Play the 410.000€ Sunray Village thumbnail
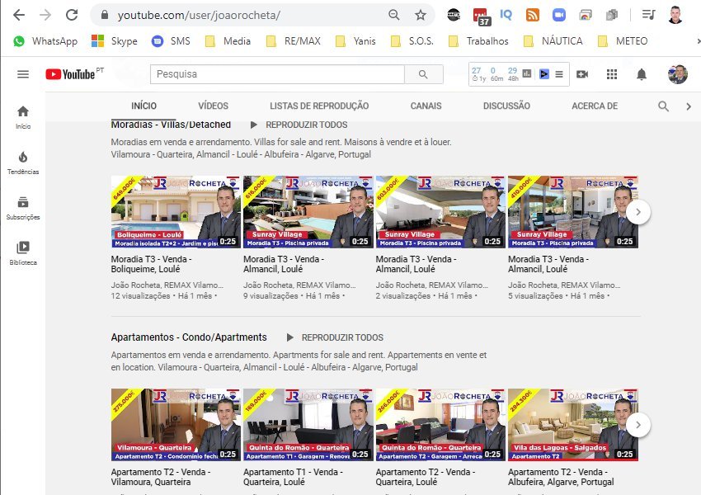The width and height of the screenshot is (701, 495). click(x=572, y=212)
